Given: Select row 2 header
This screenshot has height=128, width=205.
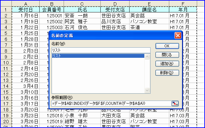Looking at the screenshot, I should point(6,15).
